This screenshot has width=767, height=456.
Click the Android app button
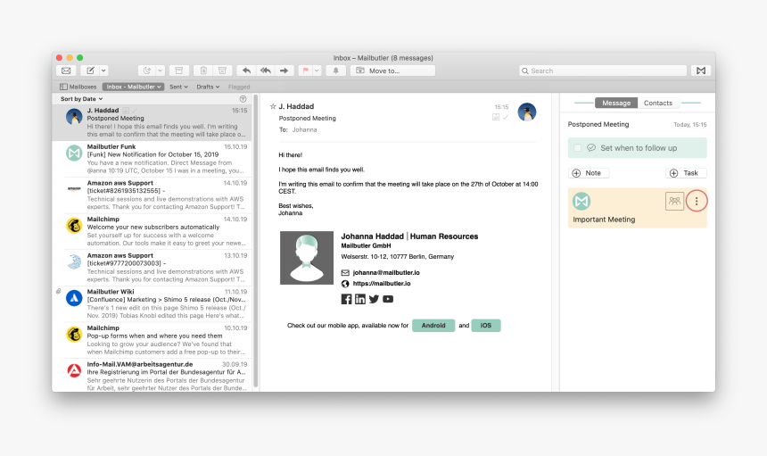tap(433, 326)
